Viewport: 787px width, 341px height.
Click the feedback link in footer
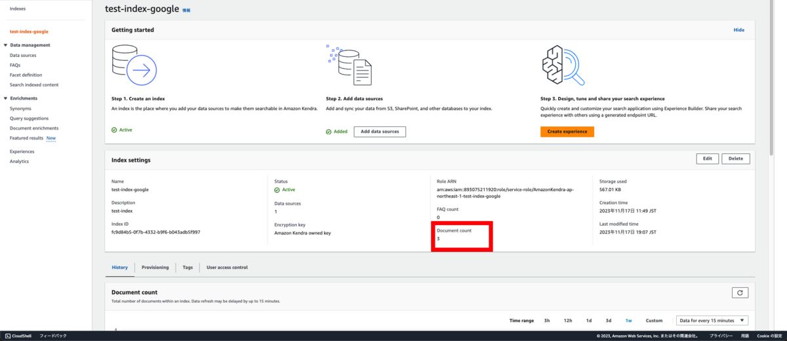[x=53, y=336]
